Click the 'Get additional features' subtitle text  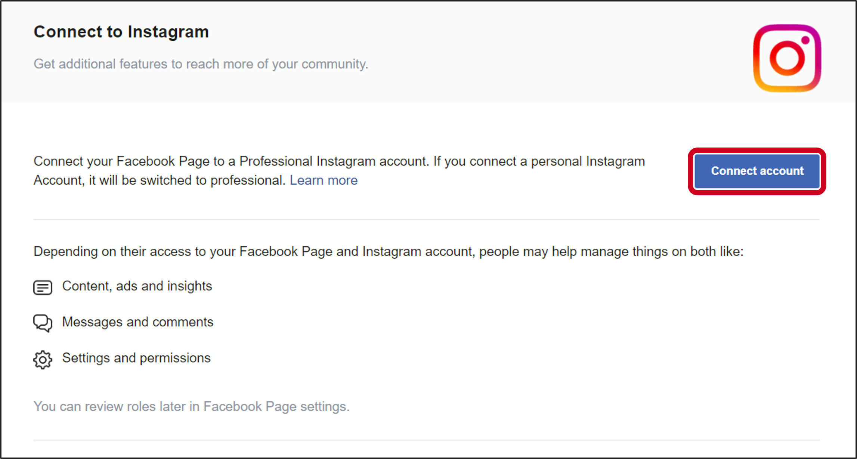(x=201, y=64)
